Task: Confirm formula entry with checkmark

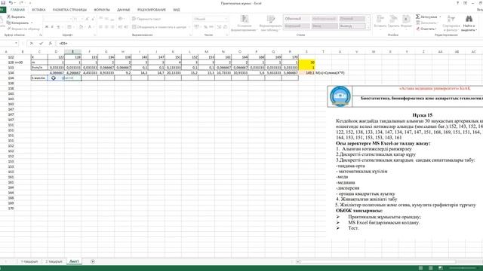Action: 41,44
